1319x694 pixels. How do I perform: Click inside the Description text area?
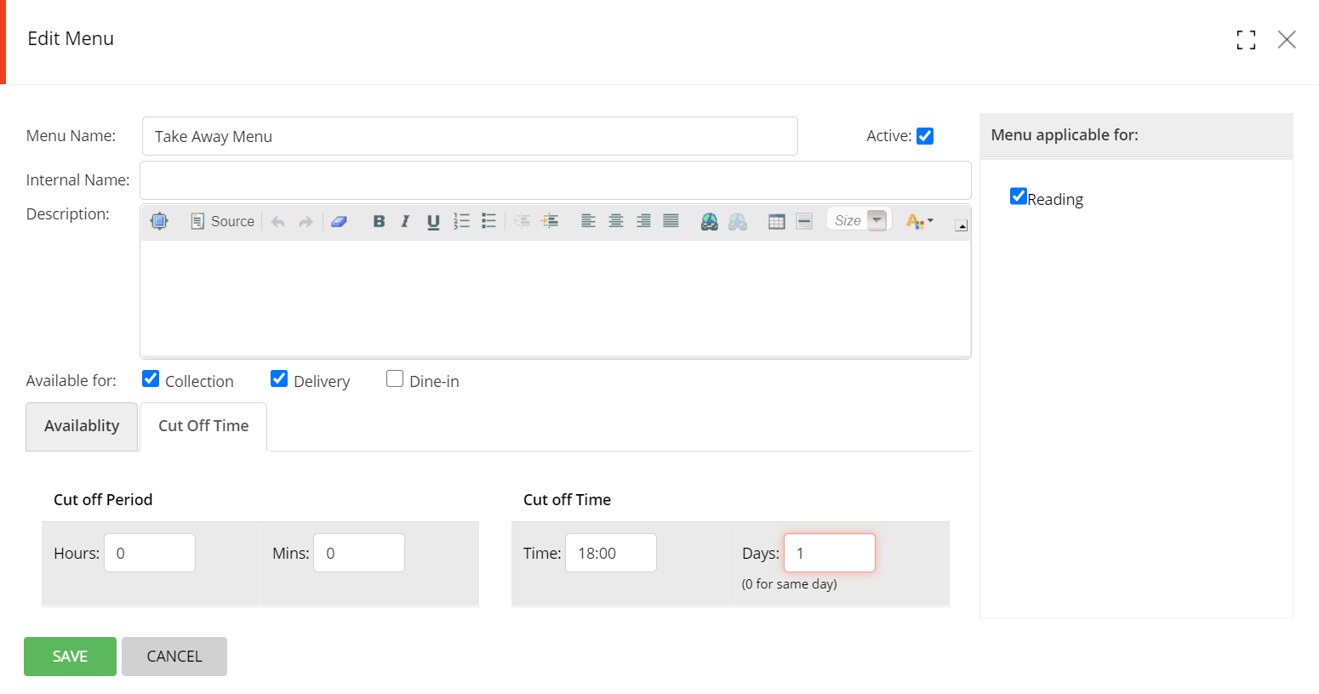tap(556, 298)
